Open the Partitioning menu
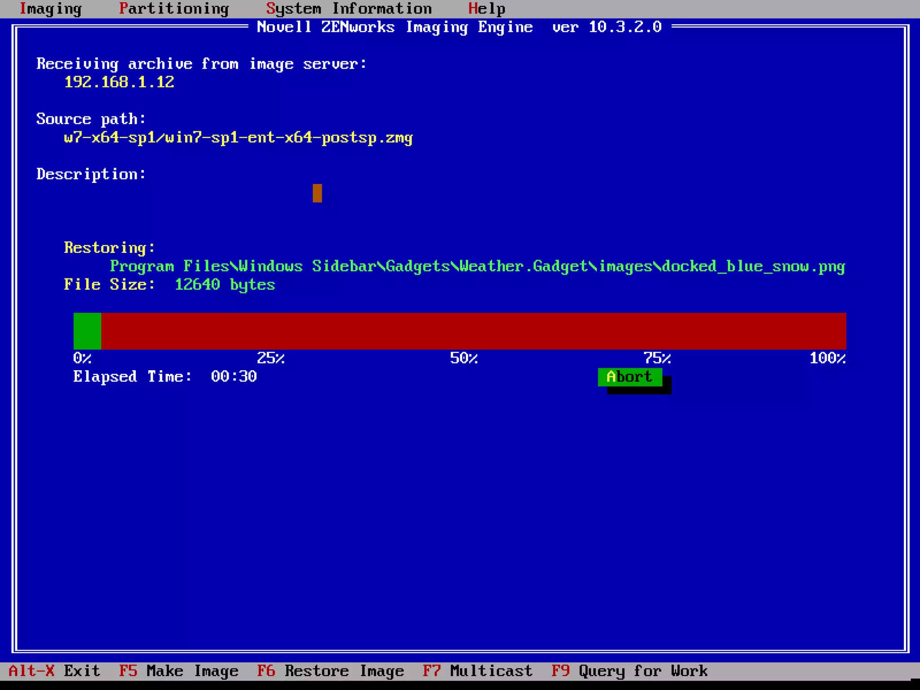The image size is (920, 690). 174,9
